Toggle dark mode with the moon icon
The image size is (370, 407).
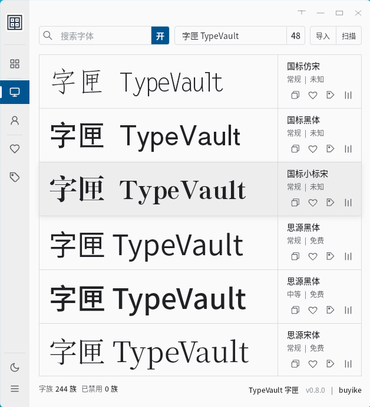point(15,367)
